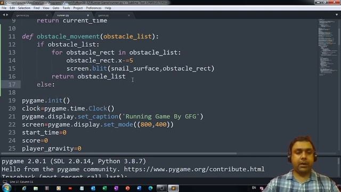Open the Help menu
The height and width of the screenshot is (192, 341).
pyautogui.click(x=108, y=8)
